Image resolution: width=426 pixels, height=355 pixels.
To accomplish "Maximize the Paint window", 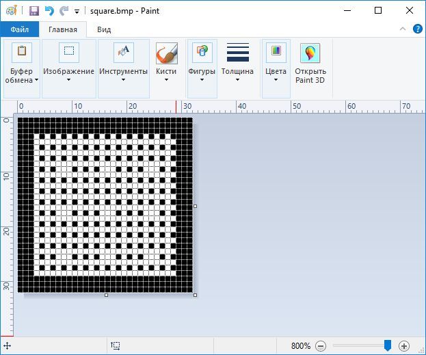I will tap(378, 10).
